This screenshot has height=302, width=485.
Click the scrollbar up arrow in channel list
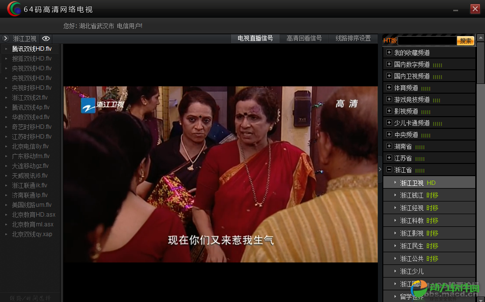point(481,39)
